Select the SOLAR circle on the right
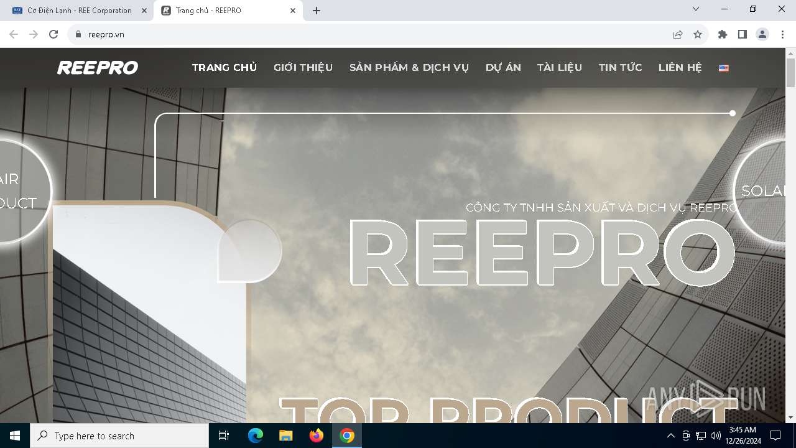This screenshot has height=448, width=796. point(760,191)
